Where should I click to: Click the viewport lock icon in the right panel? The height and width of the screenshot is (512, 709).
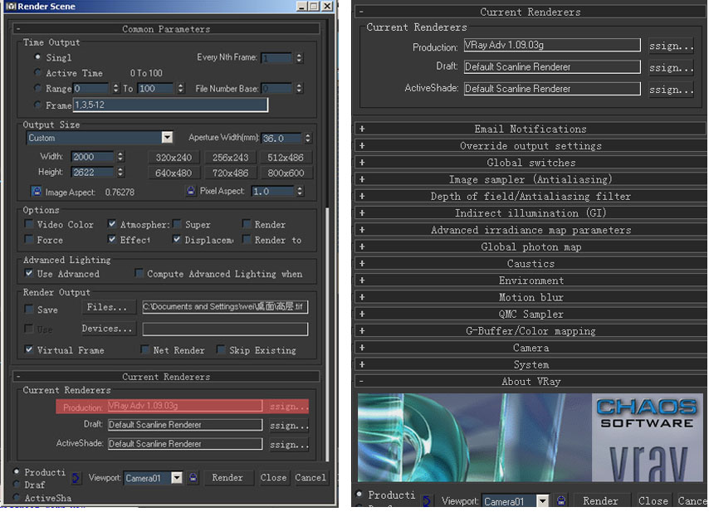[561, 500]
